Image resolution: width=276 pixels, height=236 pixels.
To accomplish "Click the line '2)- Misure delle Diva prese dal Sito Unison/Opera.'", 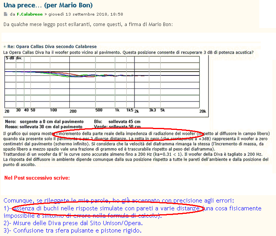I will (73, 223).
